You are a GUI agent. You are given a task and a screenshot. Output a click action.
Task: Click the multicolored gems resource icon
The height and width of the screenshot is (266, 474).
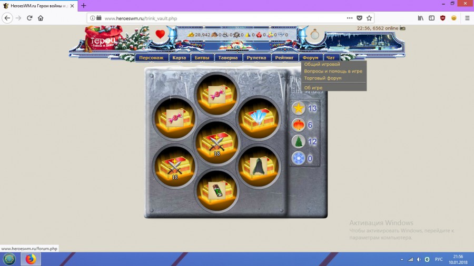pos(270,35)
